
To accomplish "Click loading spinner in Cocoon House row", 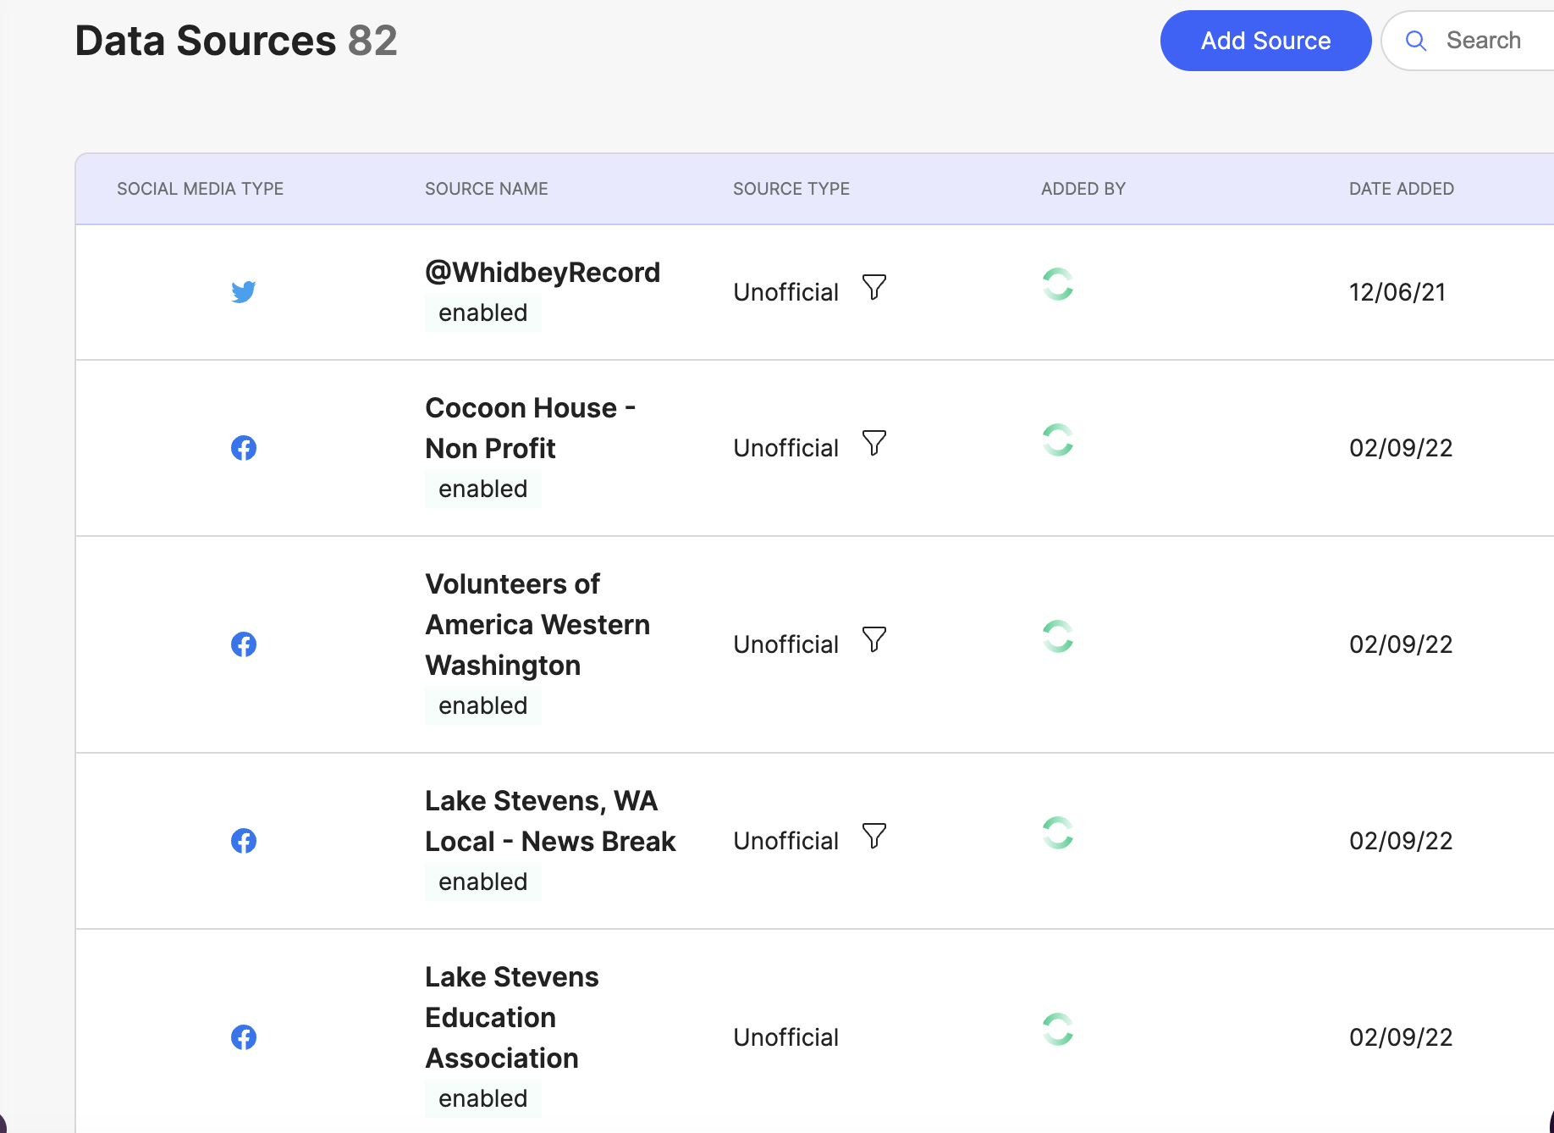I will tap(1058, 440).
